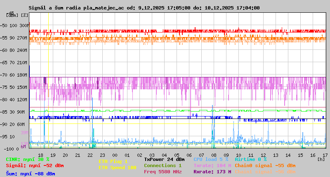330x177 pixels.
Task: Click the 'CPU load 5 %' legend entry
Action: (211, 159)
